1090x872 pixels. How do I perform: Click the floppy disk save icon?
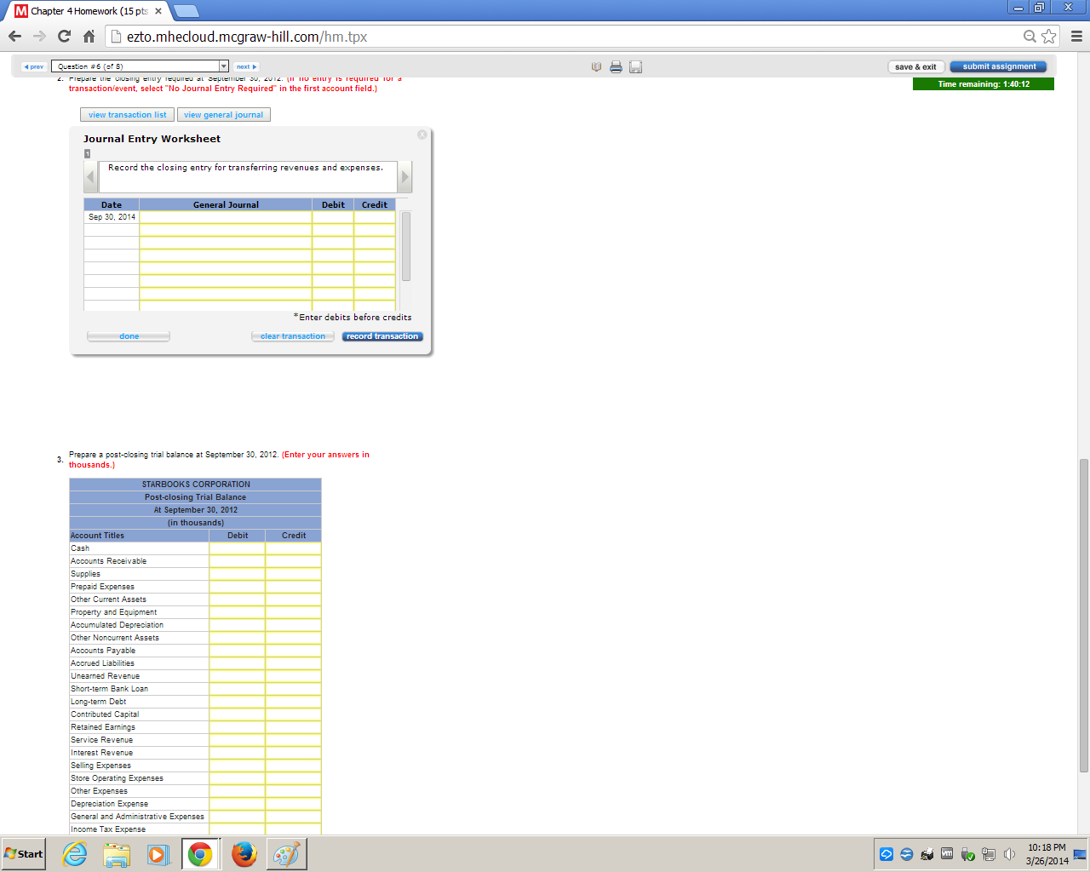tap(635, 66)
